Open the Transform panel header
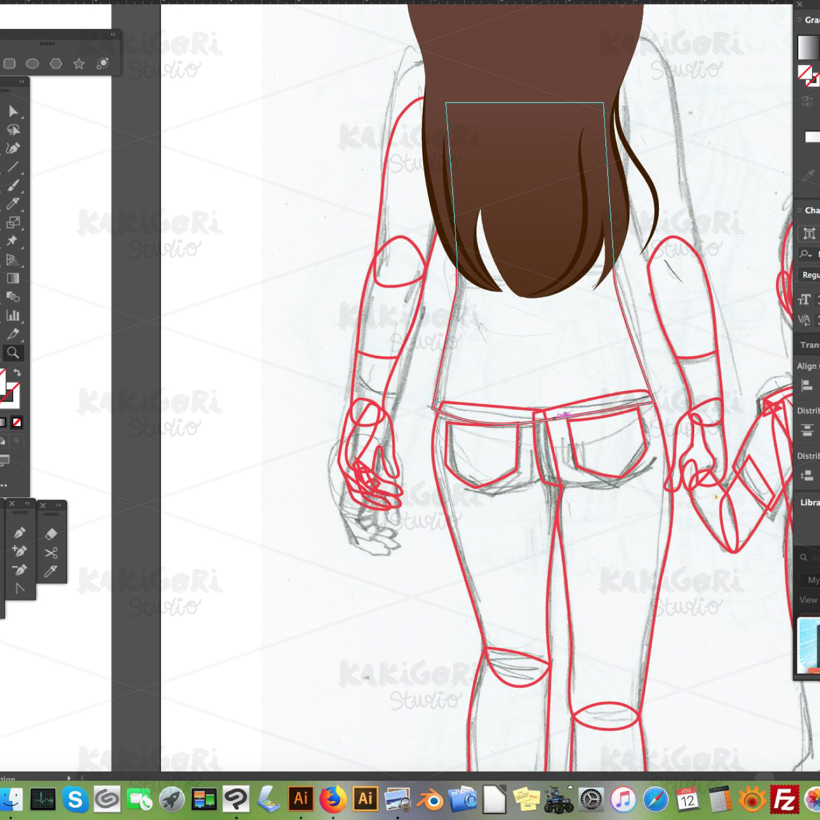The width and height of the screenshot is (820, 820). pyautogui.click(x=809, y=345)
